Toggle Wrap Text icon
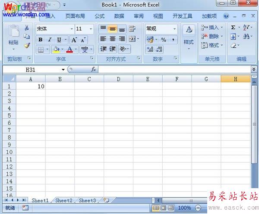The width and height of the screenshot is (259, 214). pos(132,28)
